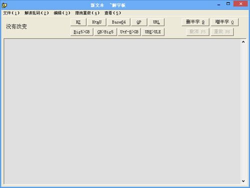Open the 文件(1) menu
This screenshot has width=250, height=188.
11,13
